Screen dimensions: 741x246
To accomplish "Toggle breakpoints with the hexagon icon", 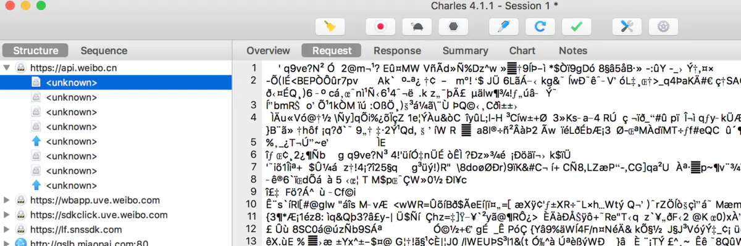I will point(453,27).
